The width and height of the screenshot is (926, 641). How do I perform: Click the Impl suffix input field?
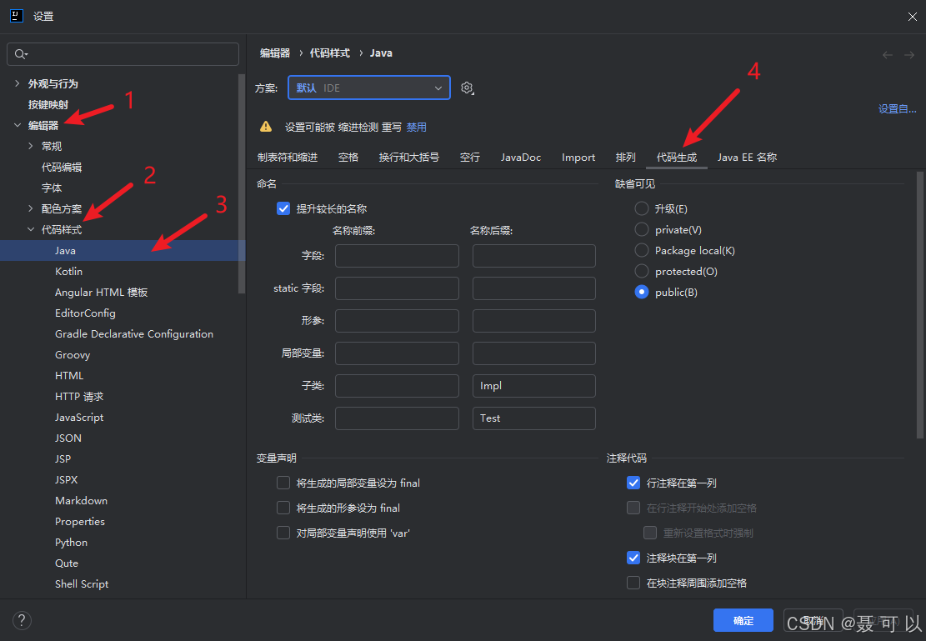pos(533,385)
